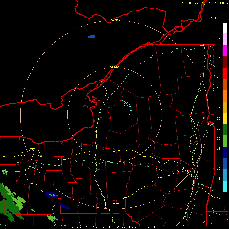The height and width of the screenshot is (229, 229).
Task: Click the cyan 2 kft legend swatch
Action: pyautogui.click(x=225, y=187)
